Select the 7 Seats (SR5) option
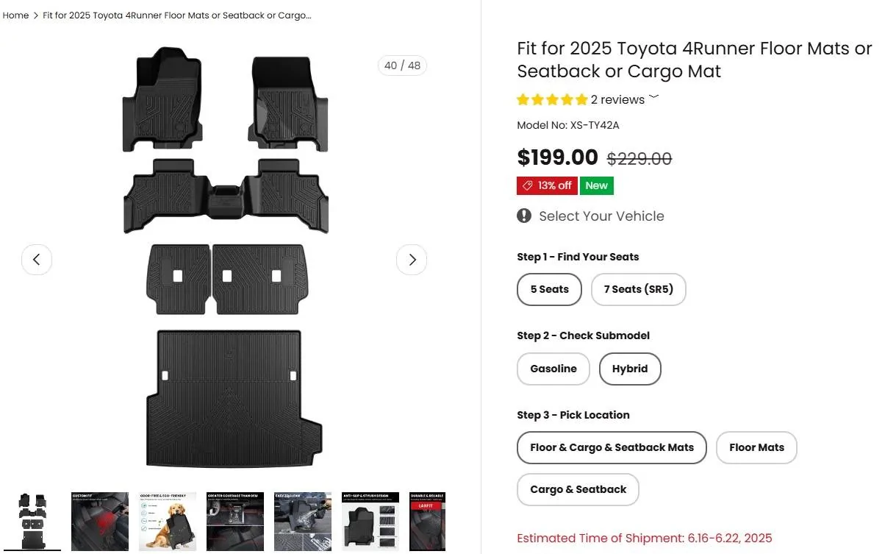This screenshot has width=885, height=554. click(638, 289)
